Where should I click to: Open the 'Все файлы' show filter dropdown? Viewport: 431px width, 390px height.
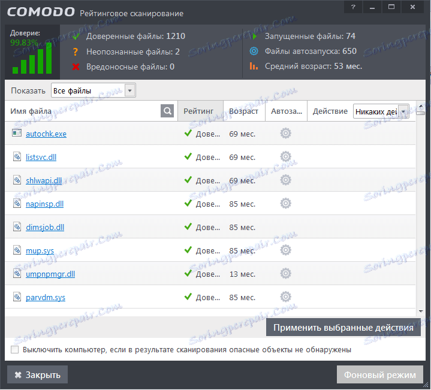click(x=94, y=90)
